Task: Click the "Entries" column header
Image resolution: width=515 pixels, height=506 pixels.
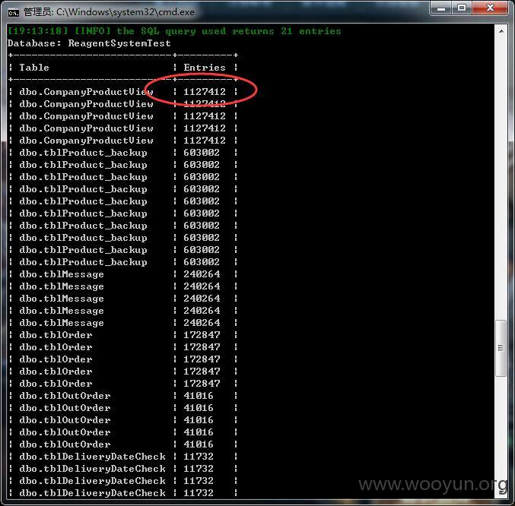Action: pyautogui.click(x=205, y=68)
